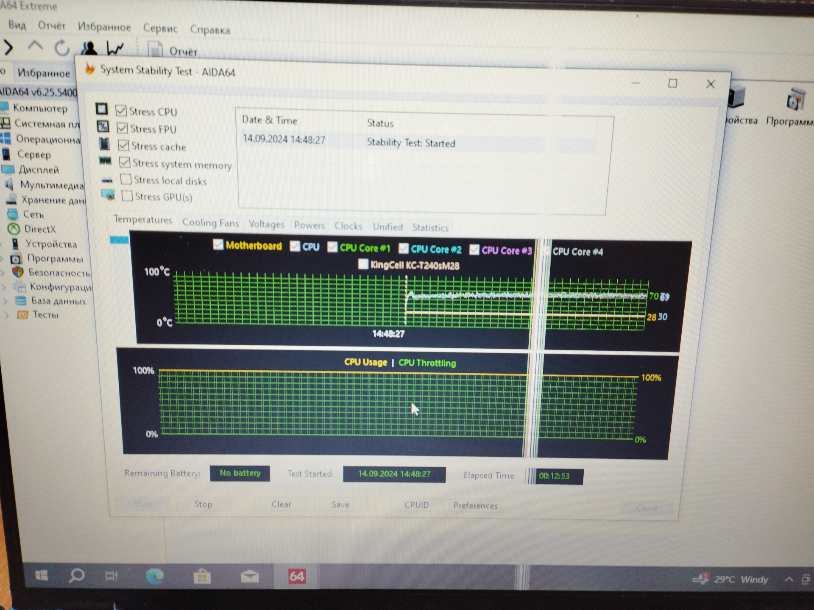Click the Stress CPU chip icon
The height and width of the screenshot is (610, 814).
[x=101, y=109]
